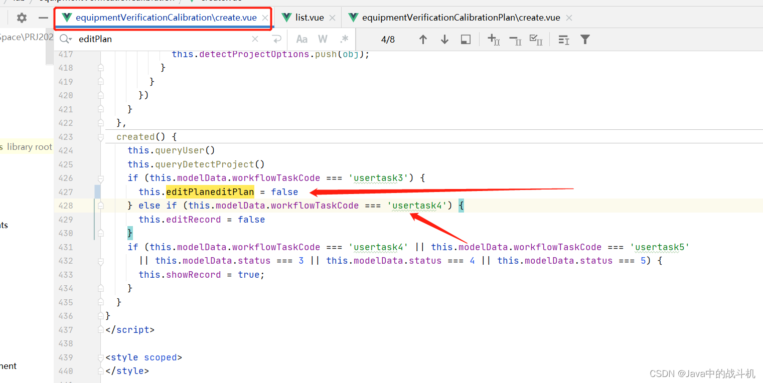This screenshot has height=383, width=763.
Task: Close equipmentVerificationCalibrationPlan\create.vue tab
Action: 569,18
